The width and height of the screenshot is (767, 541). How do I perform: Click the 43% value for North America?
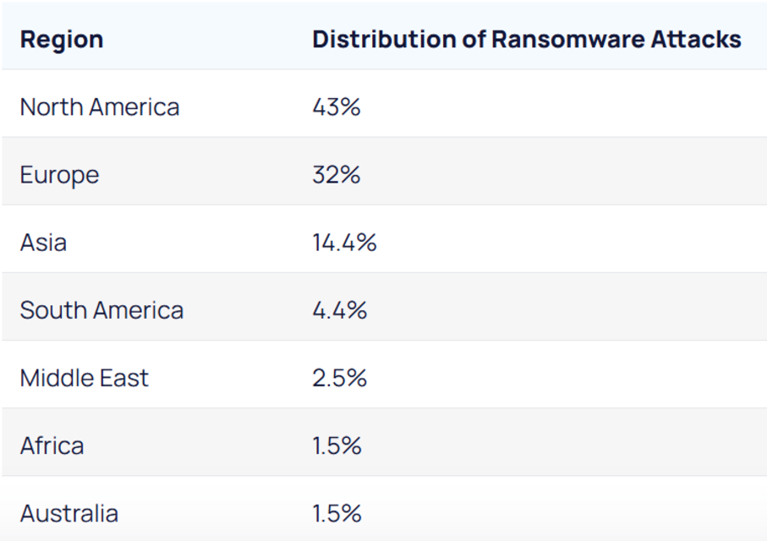(336, 107)
